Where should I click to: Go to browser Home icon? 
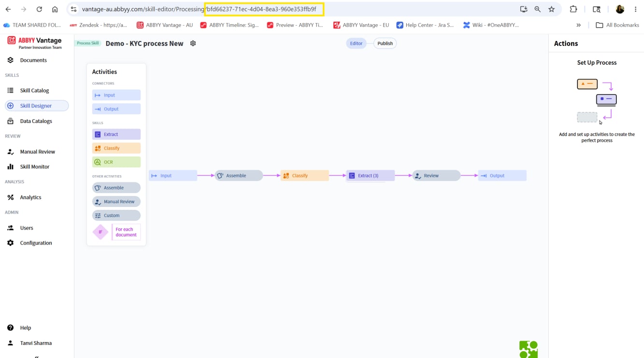pyautogui.click(x=55, y=9)
